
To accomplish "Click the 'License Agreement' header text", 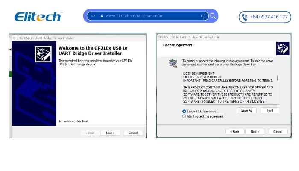I will (178, 45).
